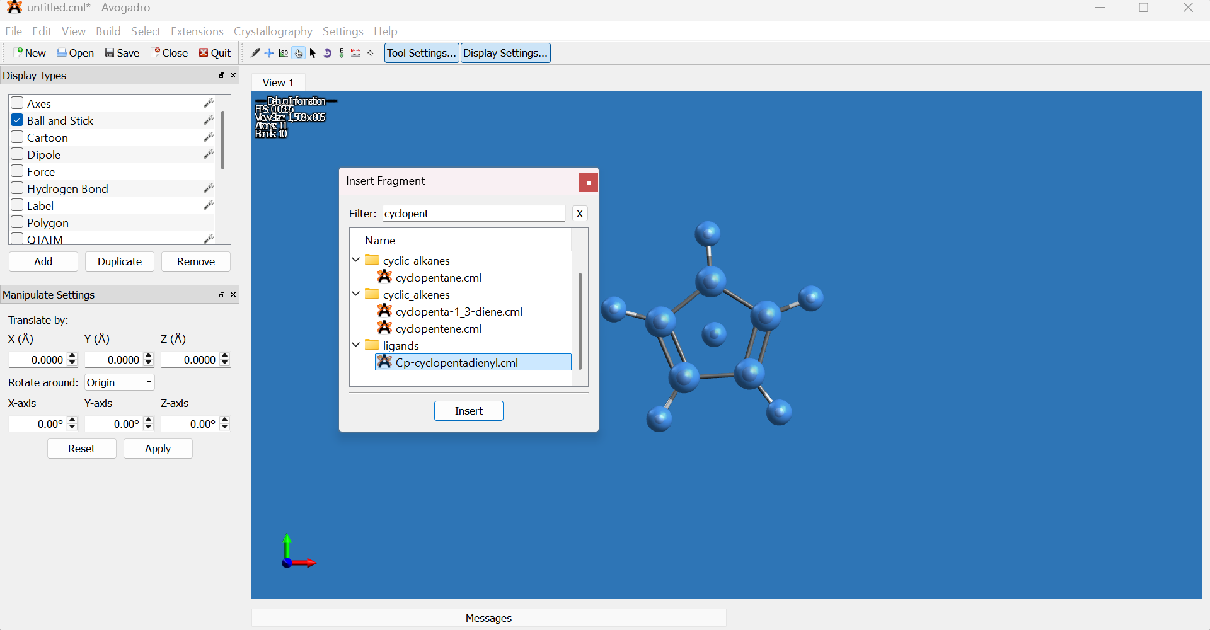
Task: Close the Display Types dock panel
Action: tap(234, 76)
